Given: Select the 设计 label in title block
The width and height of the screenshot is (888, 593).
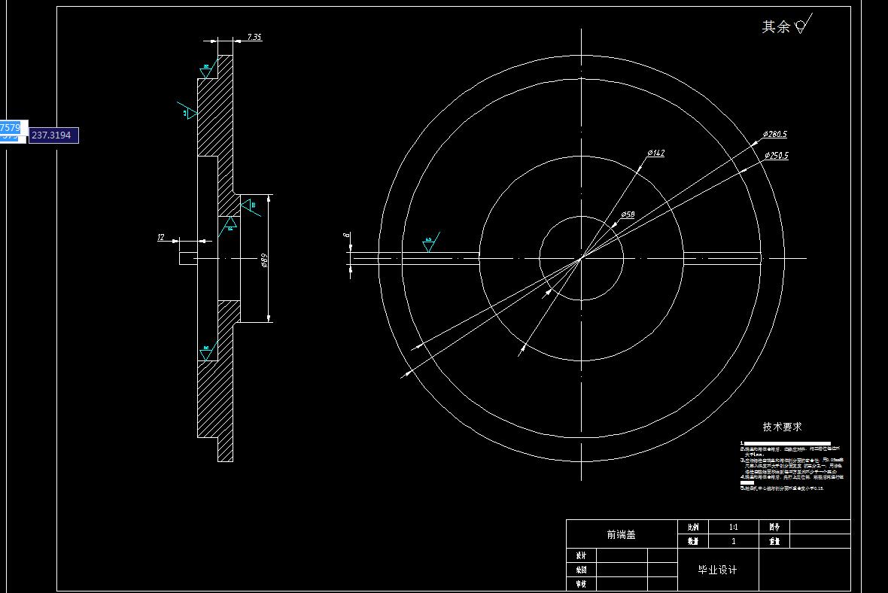Looking at the screenshot, I should [x=581, y=555].
